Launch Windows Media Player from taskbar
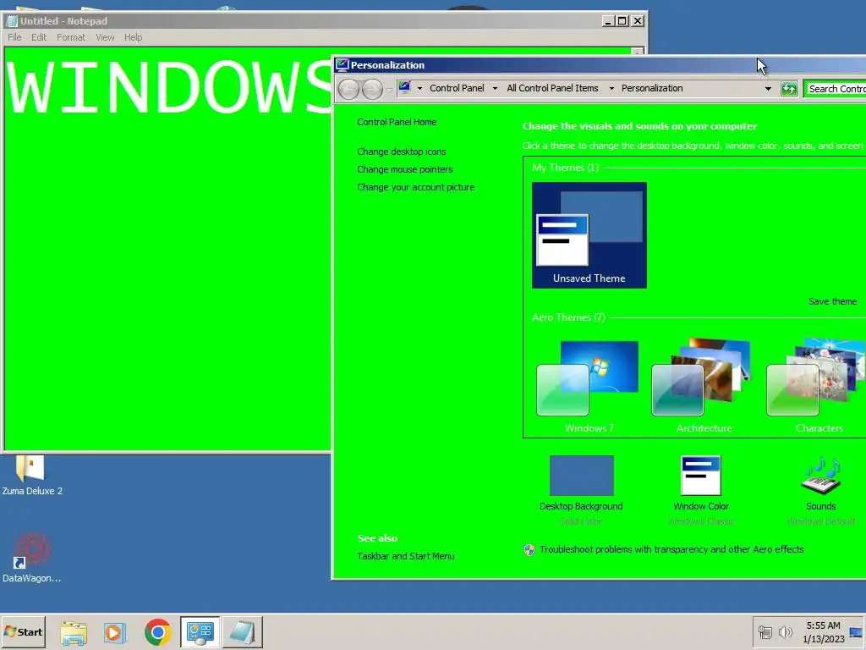Viewport: 866px width, 650px height. (x=115, y=632)
